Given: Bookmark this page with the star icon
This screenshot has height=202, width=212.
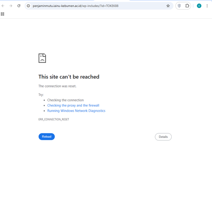Looking at the screenshot, I should pos(168,6).
